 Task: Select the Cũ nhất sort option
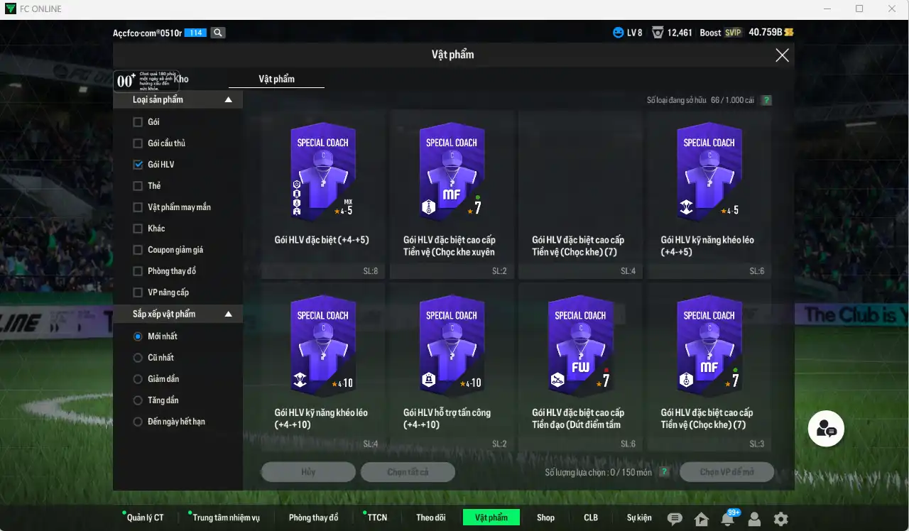138,358
